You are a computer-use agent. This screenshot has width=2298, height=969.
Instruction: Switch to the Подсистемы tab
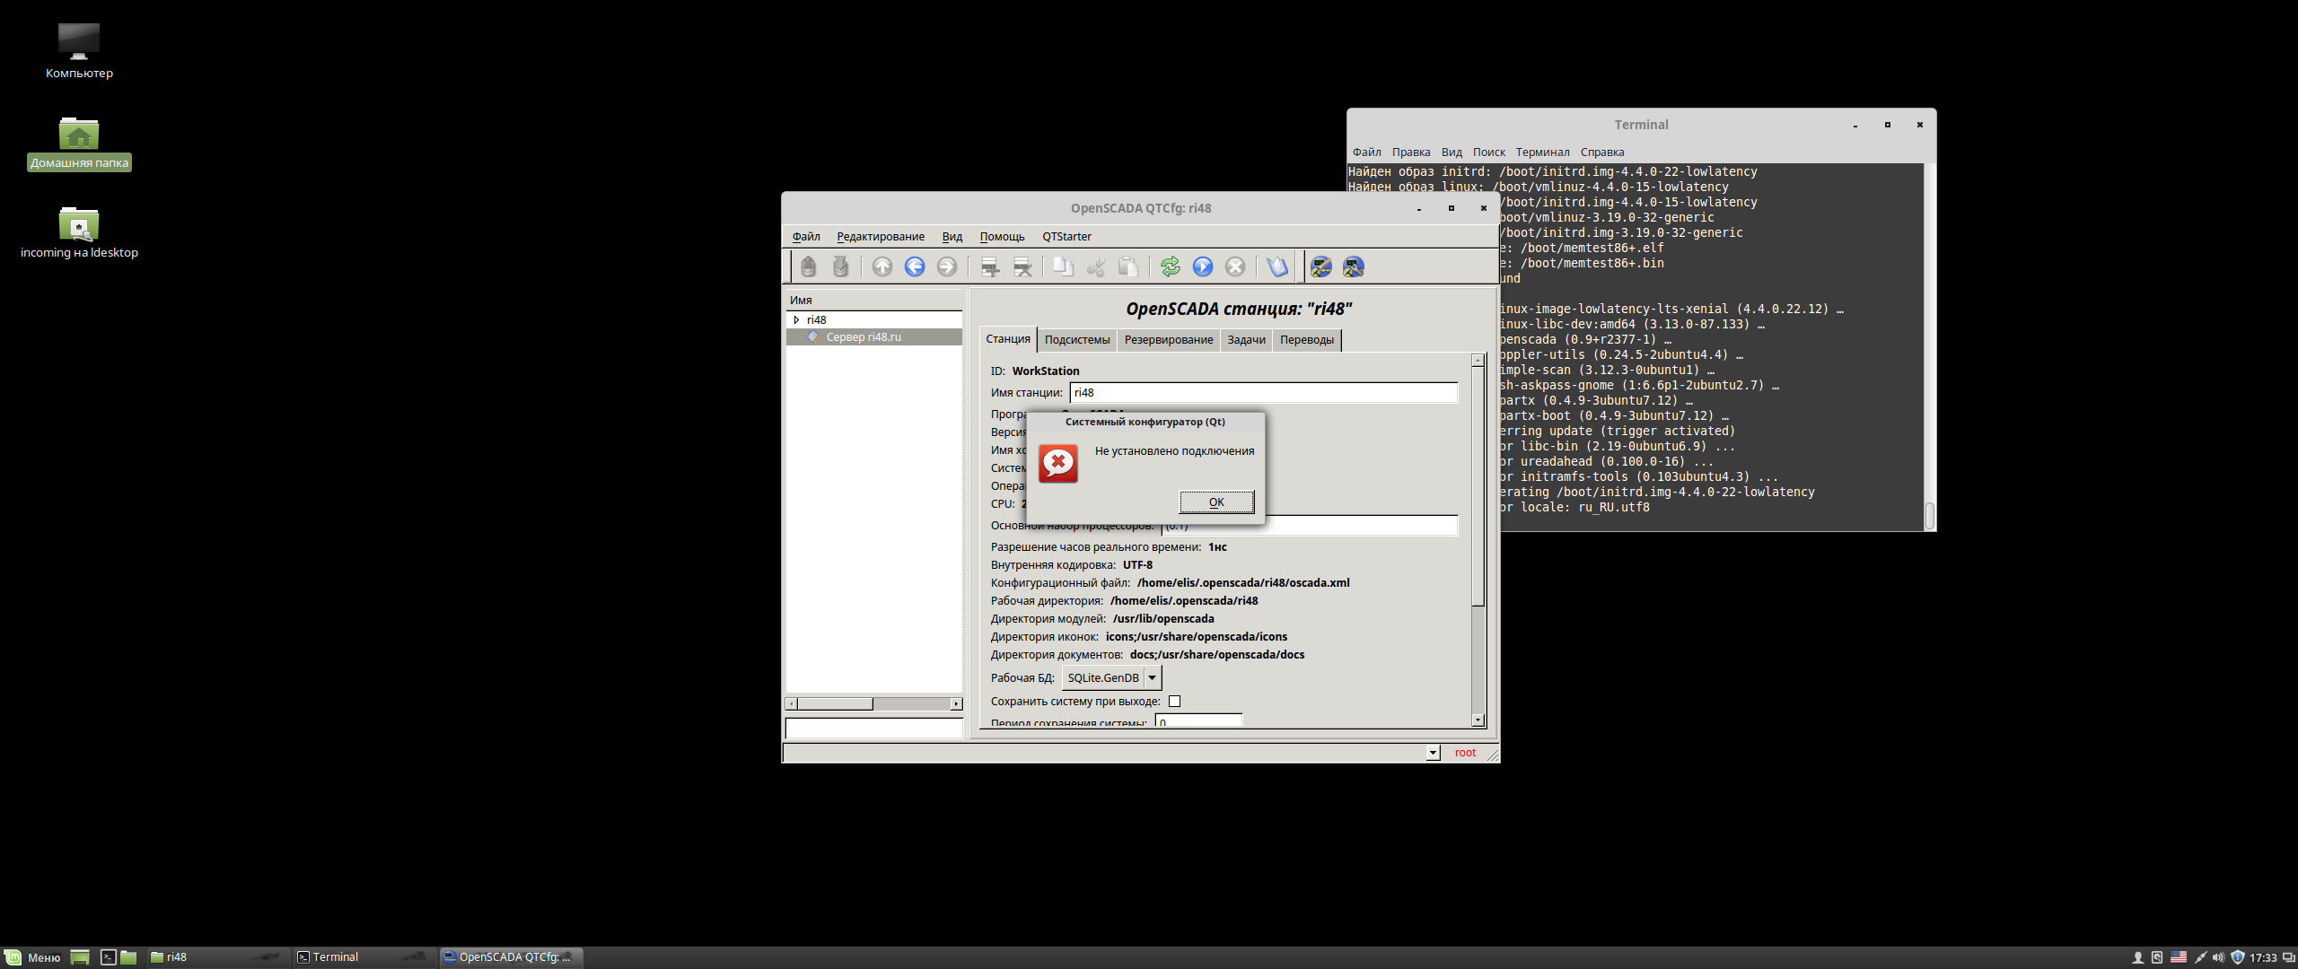point(1076,339)
